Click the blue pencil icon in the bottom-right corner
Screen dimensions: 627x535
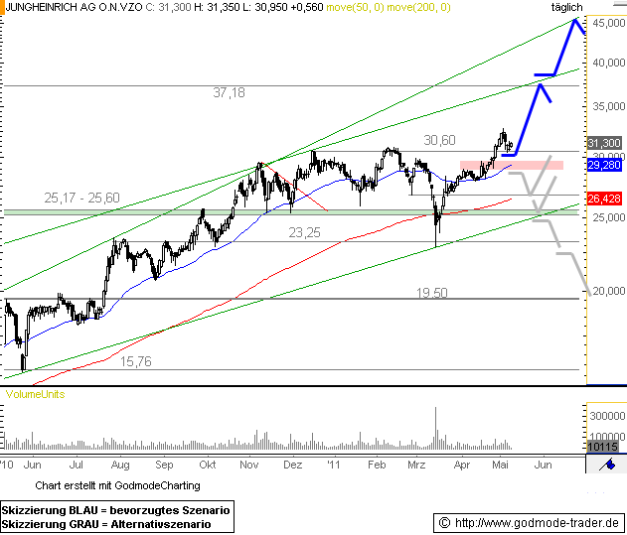point(608,465)
